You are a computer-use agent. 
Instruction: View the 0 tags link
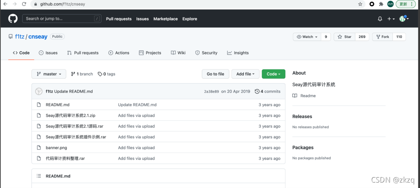coord(107,74)
